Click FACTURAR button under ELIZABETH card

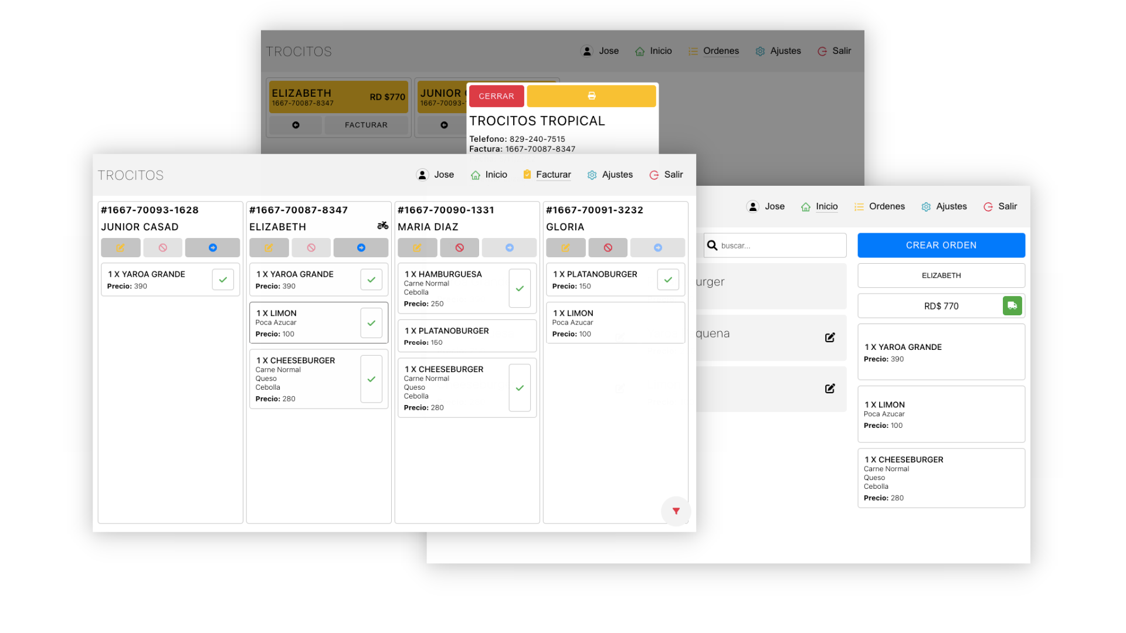(x=366, y=125)
